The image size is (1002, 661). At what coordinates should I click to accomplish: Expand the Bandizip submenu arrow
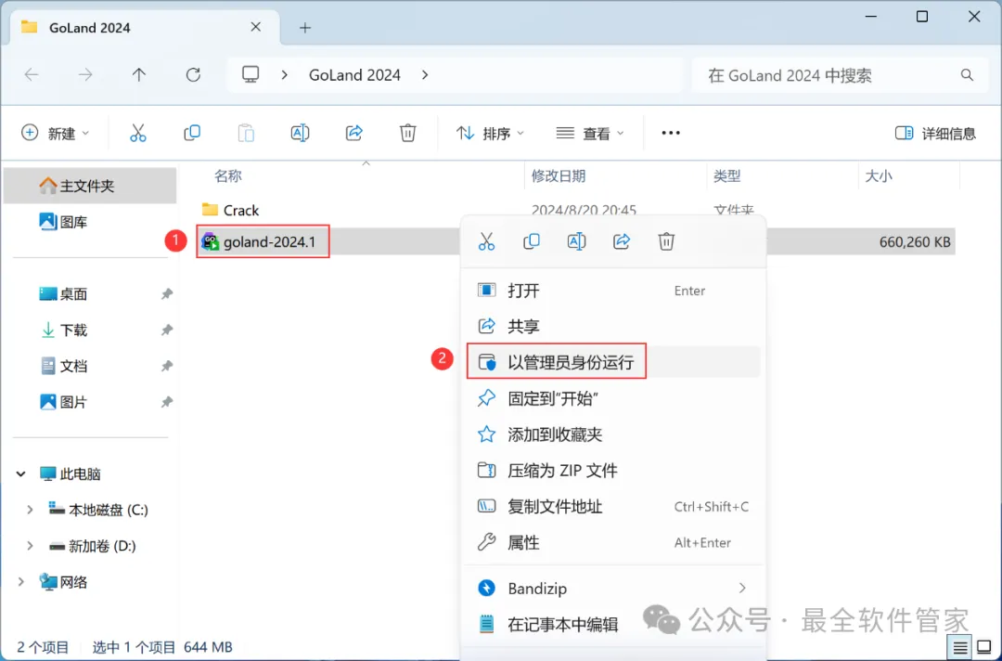[x=742, y=588]
